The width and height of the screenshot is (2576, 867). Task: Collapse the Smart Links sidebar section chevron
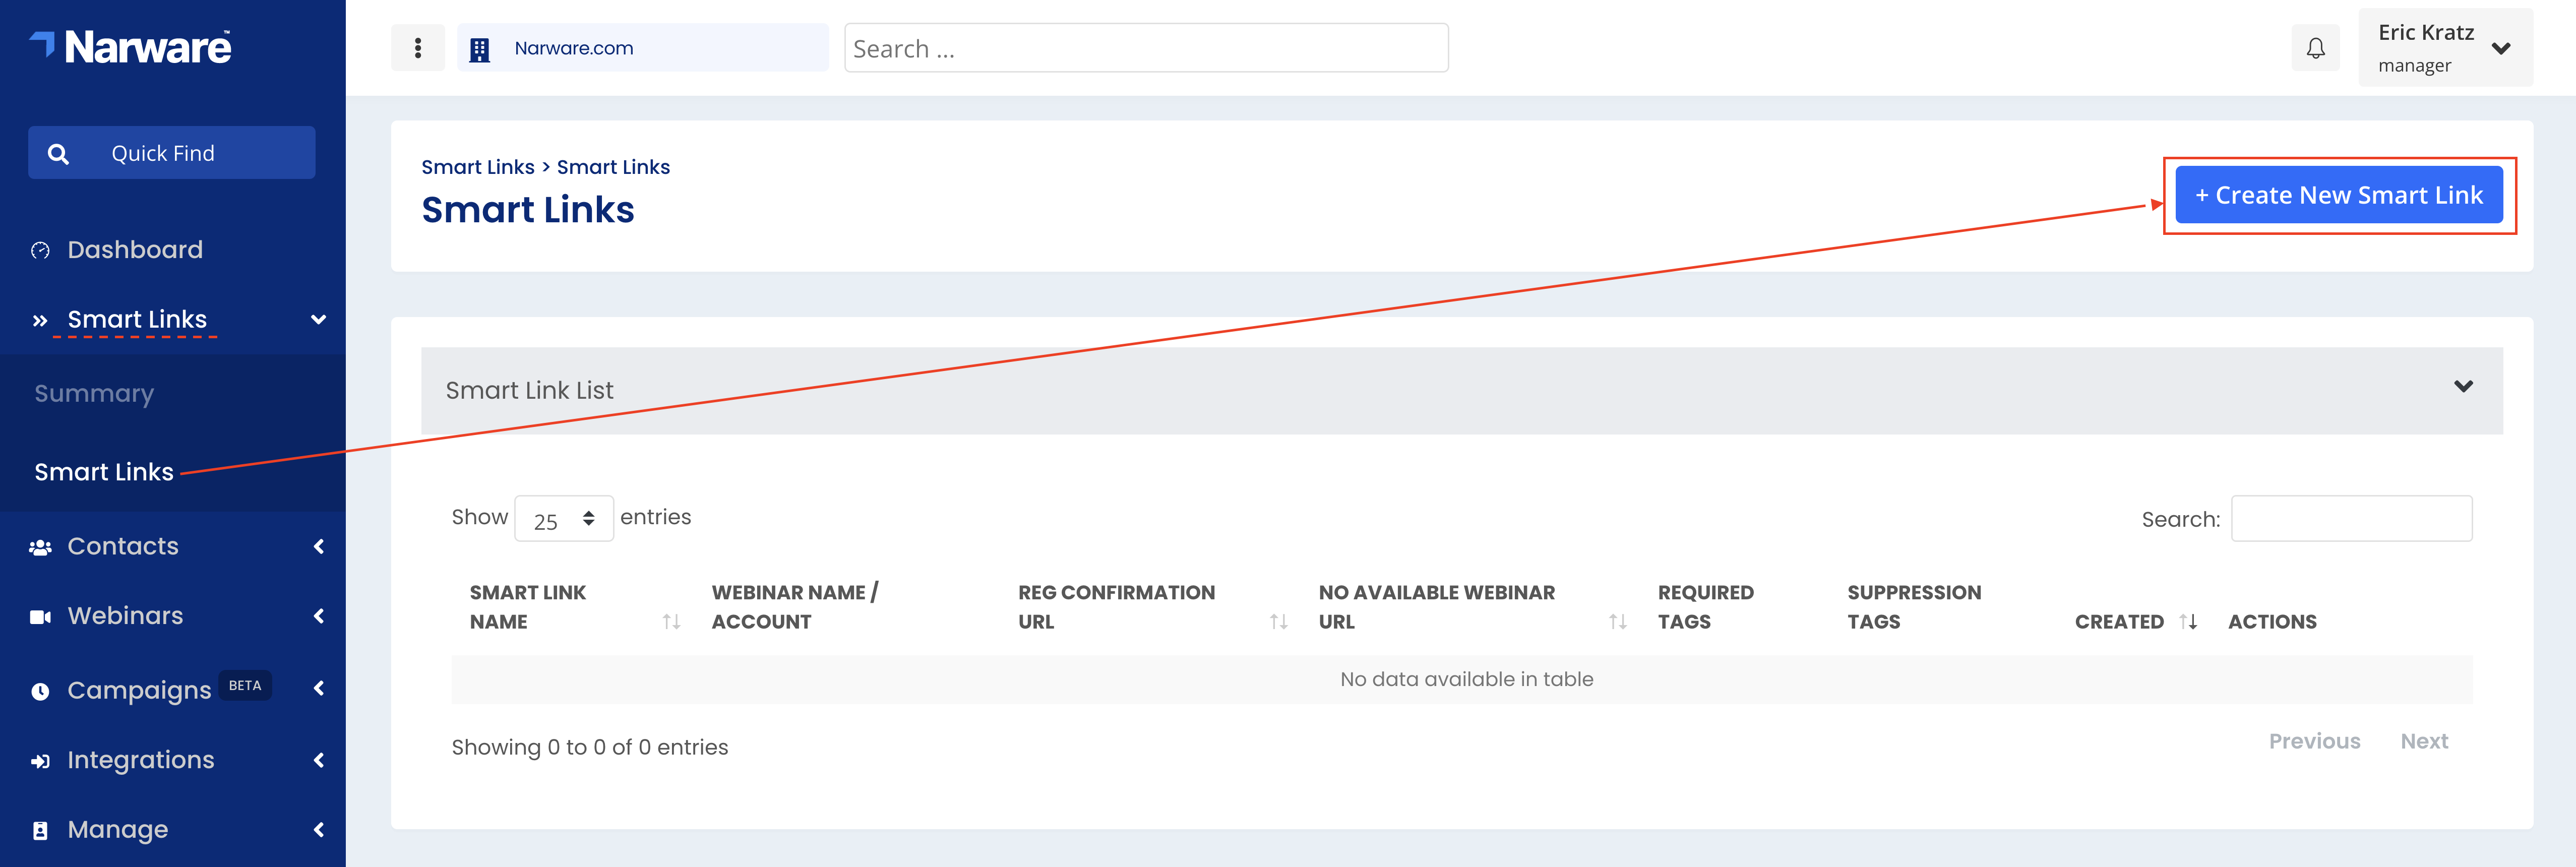(x=318, y=320)
